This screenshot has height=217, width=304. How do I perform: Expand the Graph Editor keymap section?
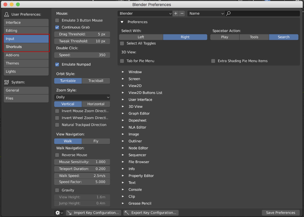pyautogui.click(x=123, y=113)
